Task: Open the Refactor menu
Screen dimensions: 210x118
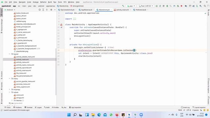Action: pyautogui.click(x=43, y=2)
